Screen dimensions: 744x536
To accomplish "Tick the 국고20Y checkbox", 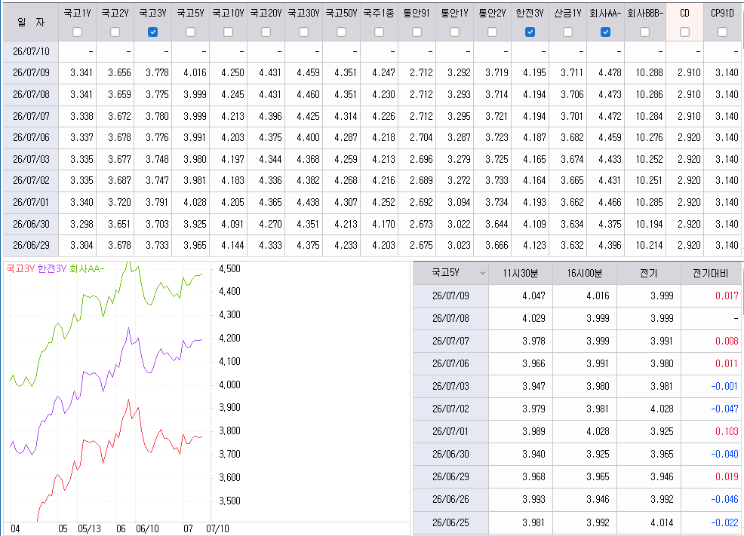I will click(x=266, y=32).
